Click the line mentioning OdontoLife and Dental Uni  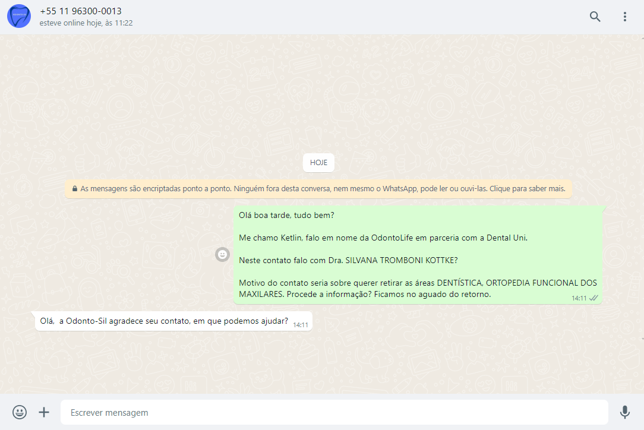383,238
